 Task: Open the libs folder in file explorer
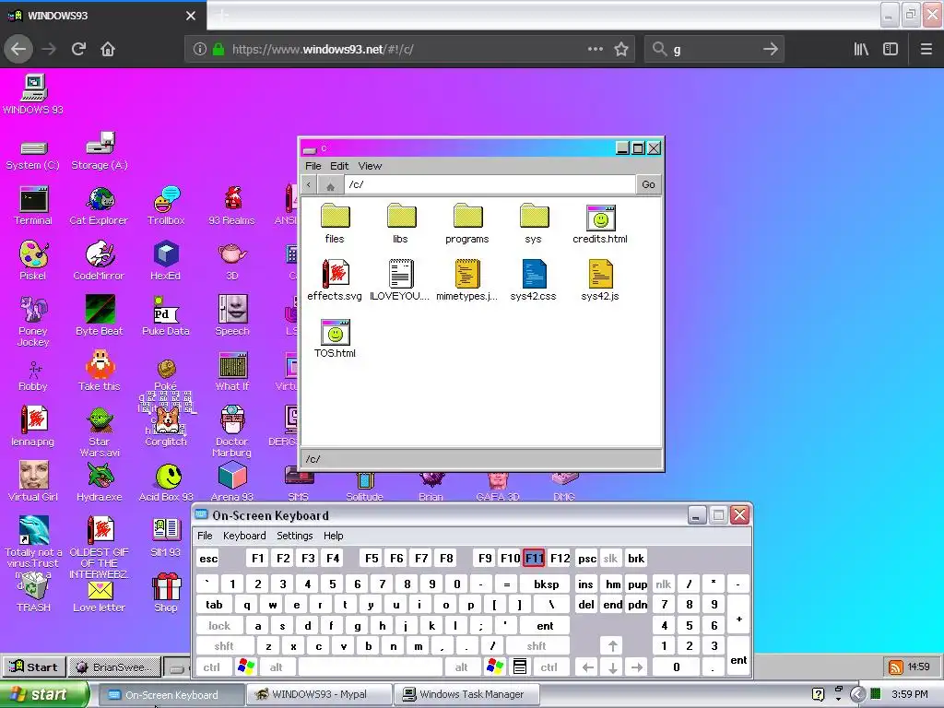(400, 223)
